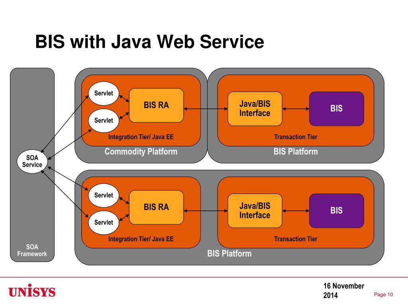Select purple BIS box in upper BIS Platform
Image resolution: width=408 pixels, height=306 pixels.
pyautogui.click(x=336, y=108)
